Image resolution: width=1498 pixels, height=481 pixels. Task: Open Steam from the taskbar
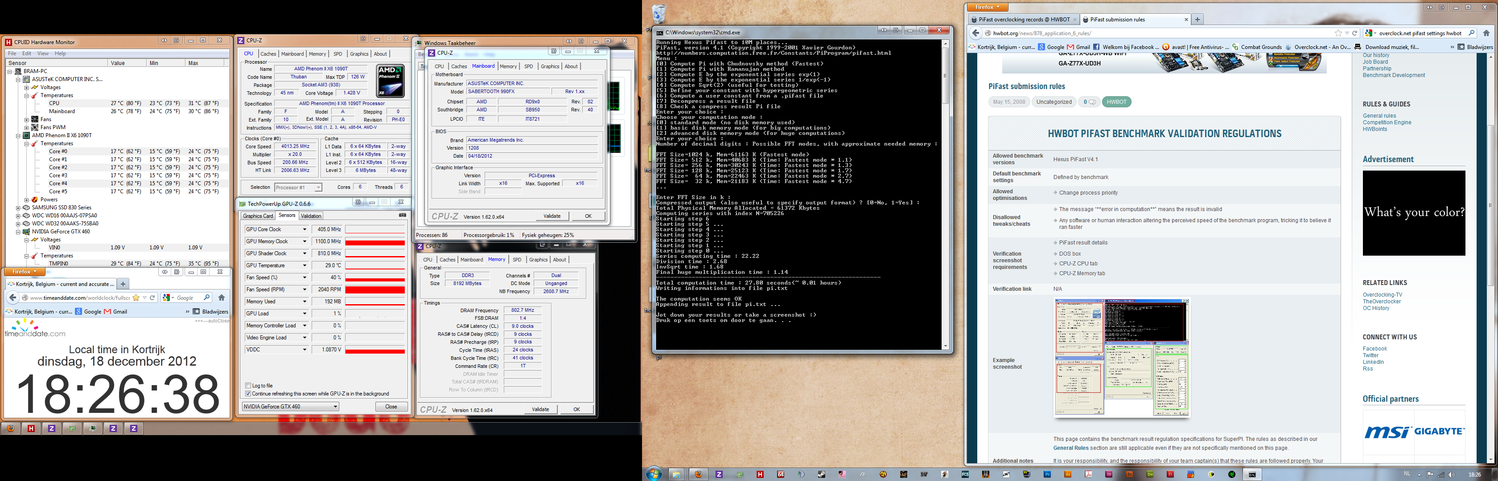coord(821,474)
